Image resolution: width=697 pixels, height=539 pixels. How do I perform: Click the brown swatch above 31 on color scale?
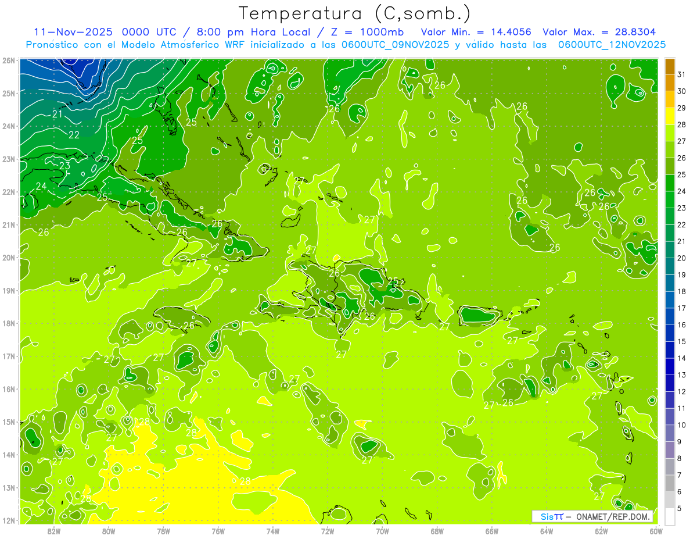click(x=670, y=66)
